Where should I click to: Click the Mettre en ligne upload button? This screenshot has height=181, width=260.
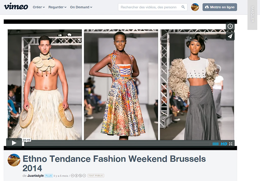click(x=220, y=7)
